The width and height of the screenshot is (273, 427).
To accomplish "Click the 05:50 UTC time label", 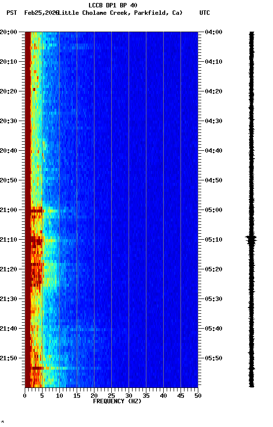I will tap(214, 358).
